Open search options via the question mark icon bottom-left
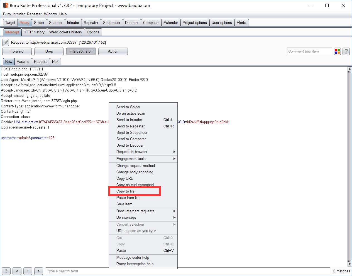Image resolution: width=352 pixels, height=276 pixels. click(6, 271)
